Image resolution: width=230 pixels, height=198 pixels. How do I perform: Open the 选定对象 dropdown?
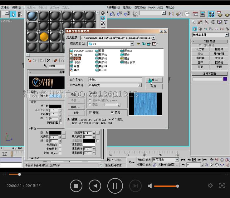point(177,160)
